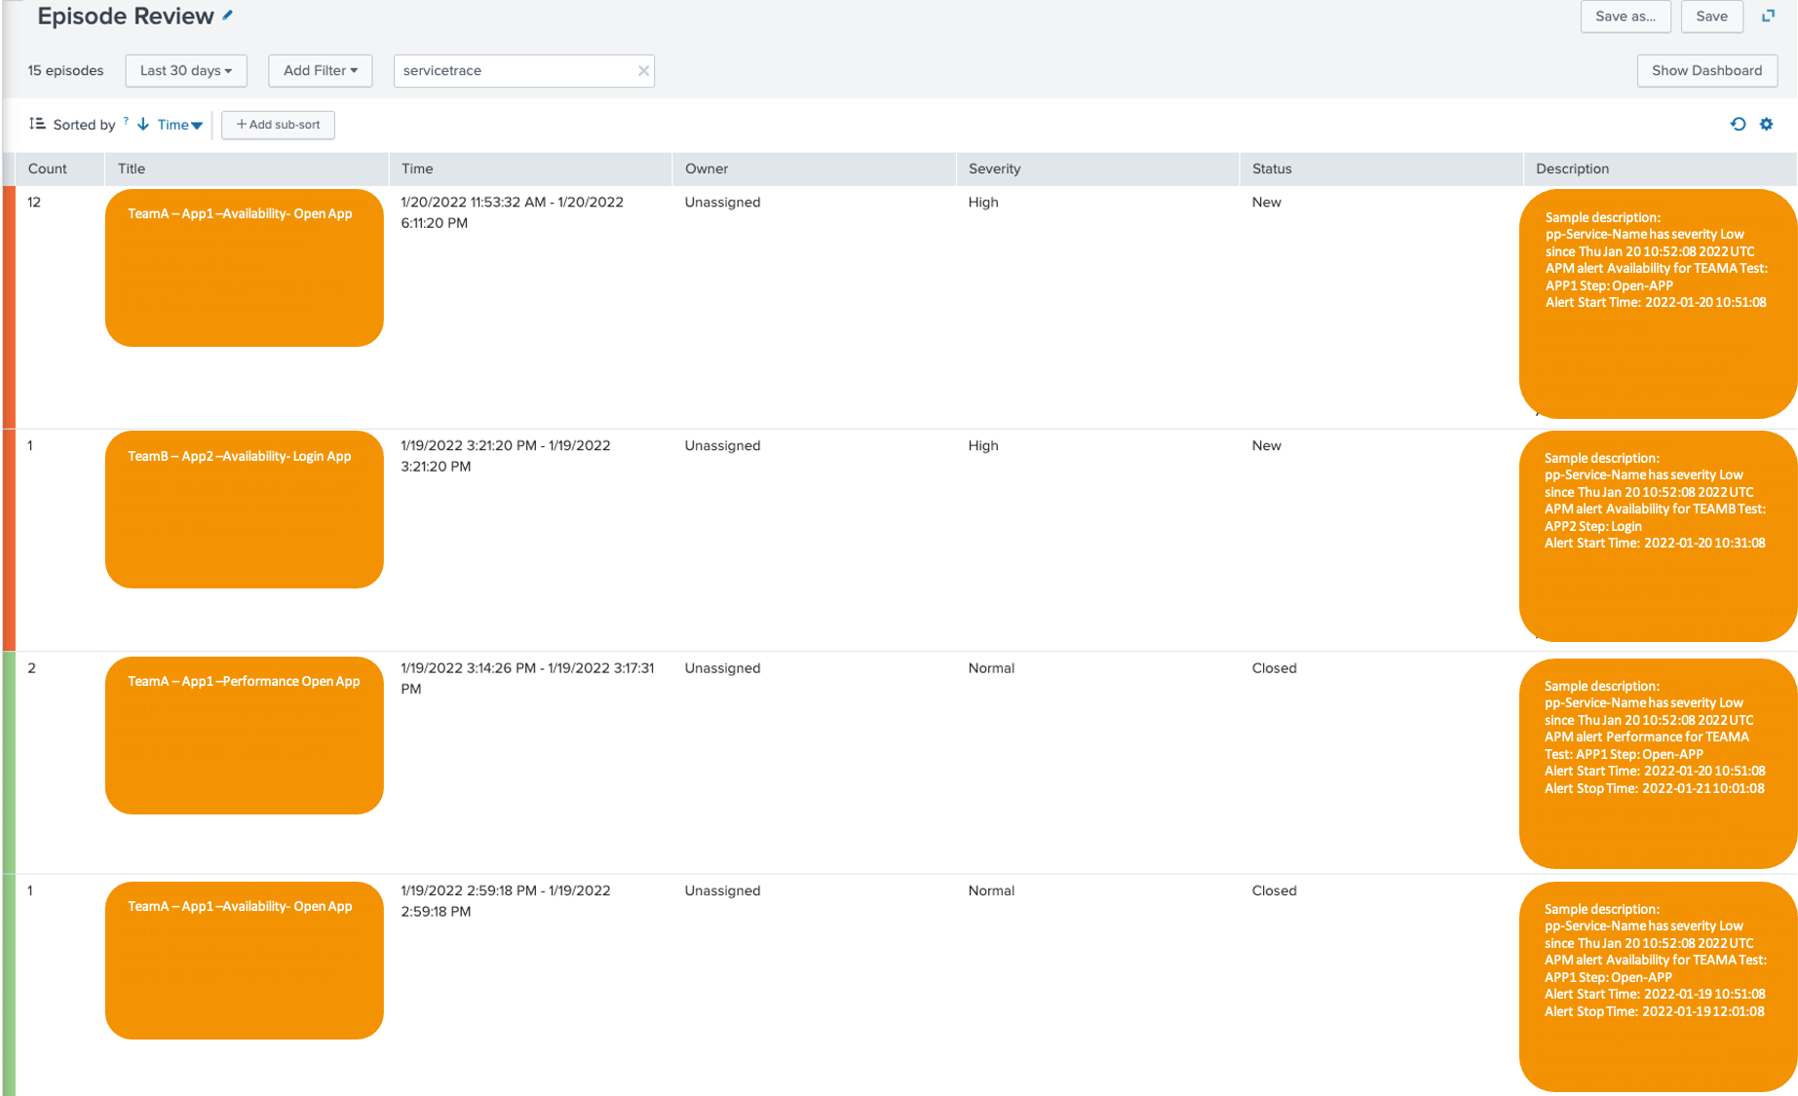Clear the servicetrace filter using the X icon

(643, 70)
